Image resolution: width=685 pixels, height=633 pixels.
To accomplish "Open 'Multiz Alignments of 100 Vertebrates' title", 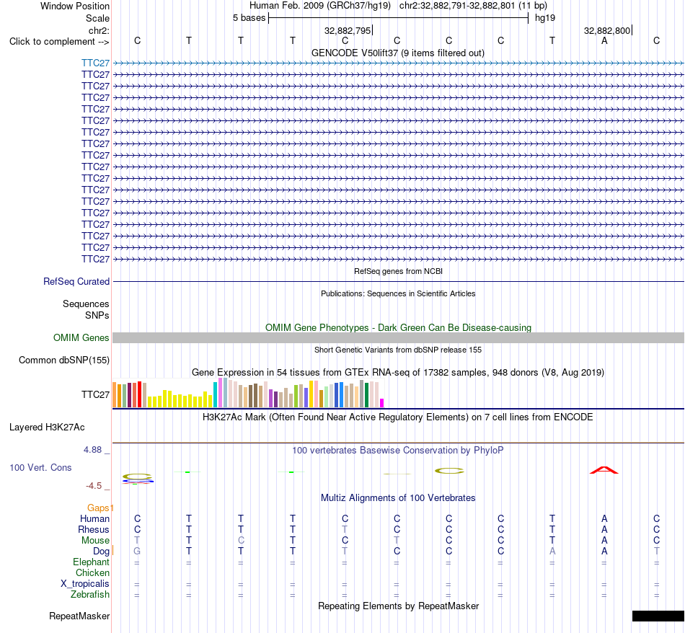I will click(x=398, y=497).
